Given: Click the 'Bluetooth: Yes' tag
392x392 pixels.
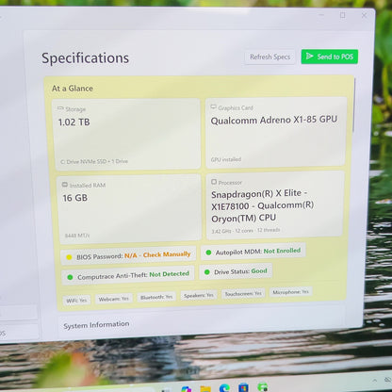Looking at the screenshot, I should pyautogui.click(x=156, y=297).
